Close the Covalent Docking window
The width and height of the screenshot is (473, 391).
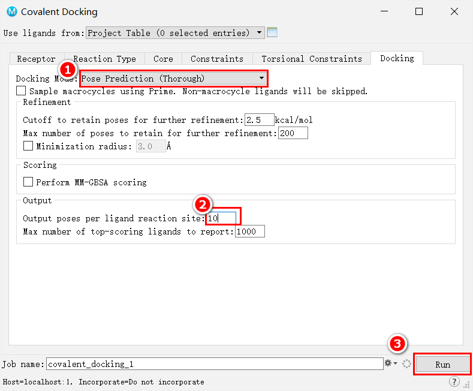[454, 11]
